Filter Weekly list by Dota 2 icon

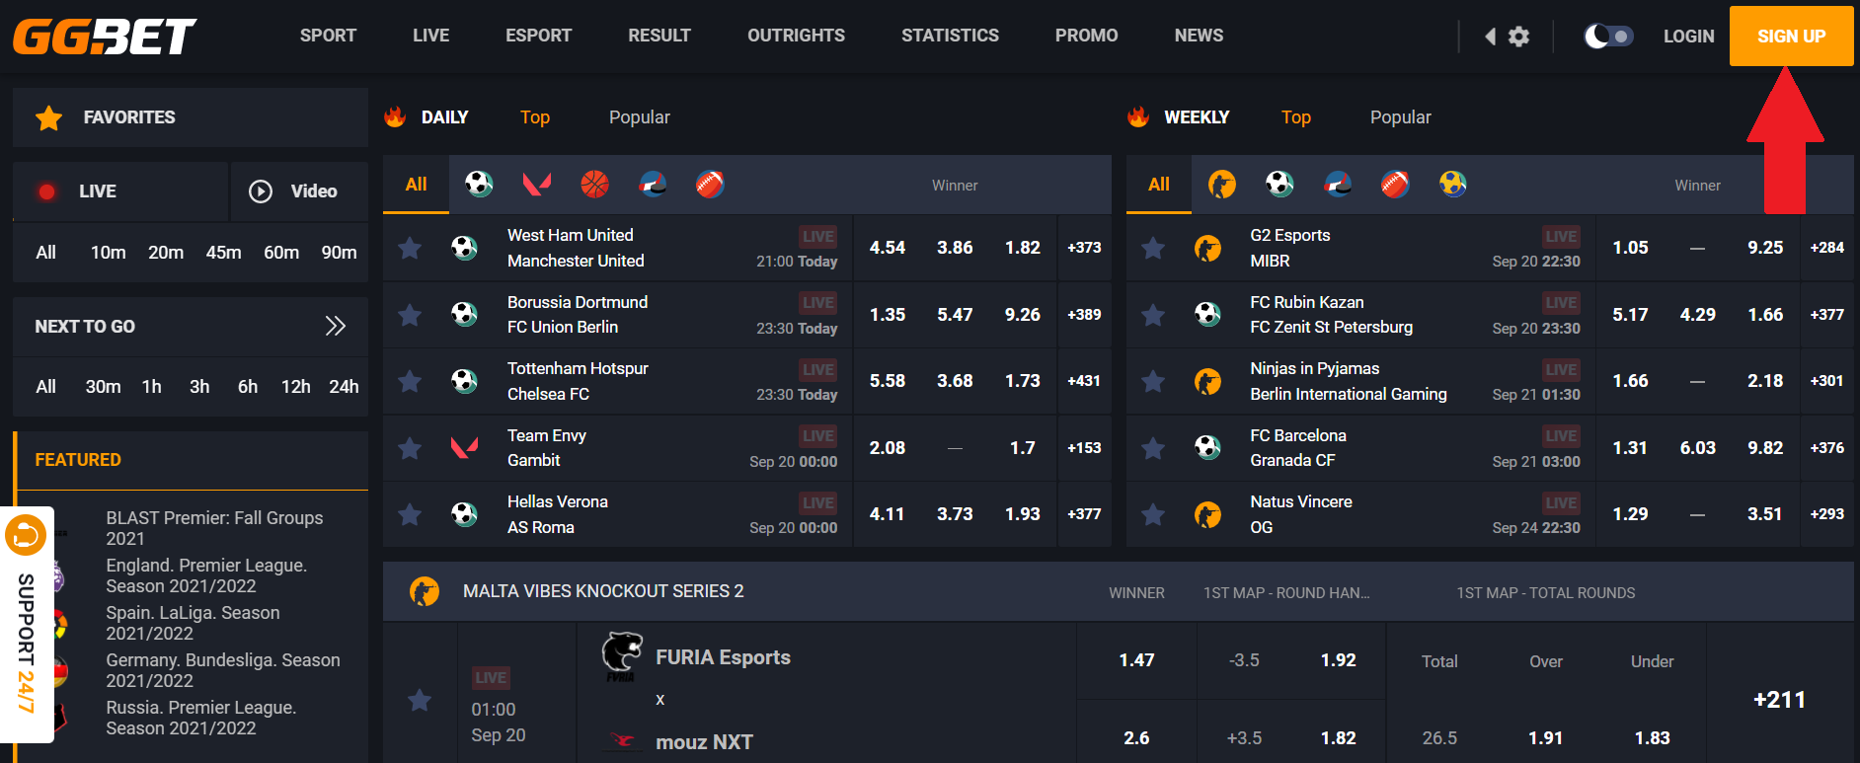[1338, 184]
